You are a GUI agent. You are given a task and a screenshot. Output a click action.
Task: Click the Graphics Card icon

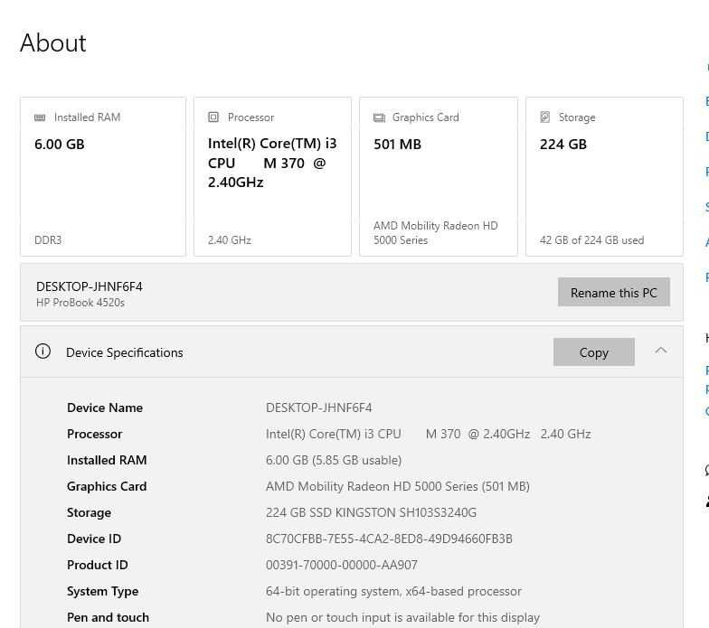click(x=379, y=117)
